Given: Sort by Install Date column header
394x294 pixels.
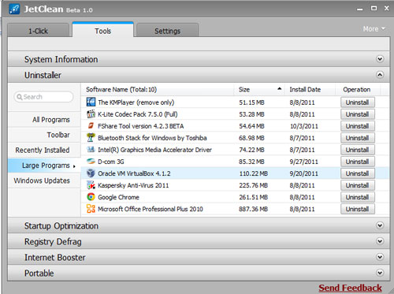Looking at the screenshot, I should tap(305, 89).
